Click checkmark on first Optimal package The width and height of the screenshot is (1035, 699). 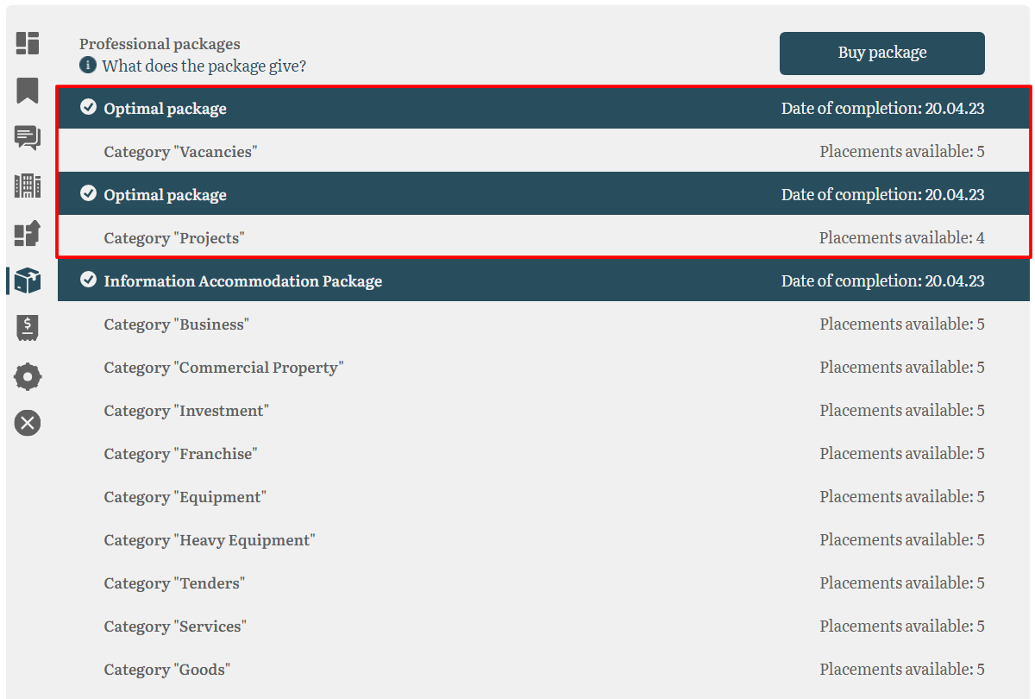click(x=88, y=108)
